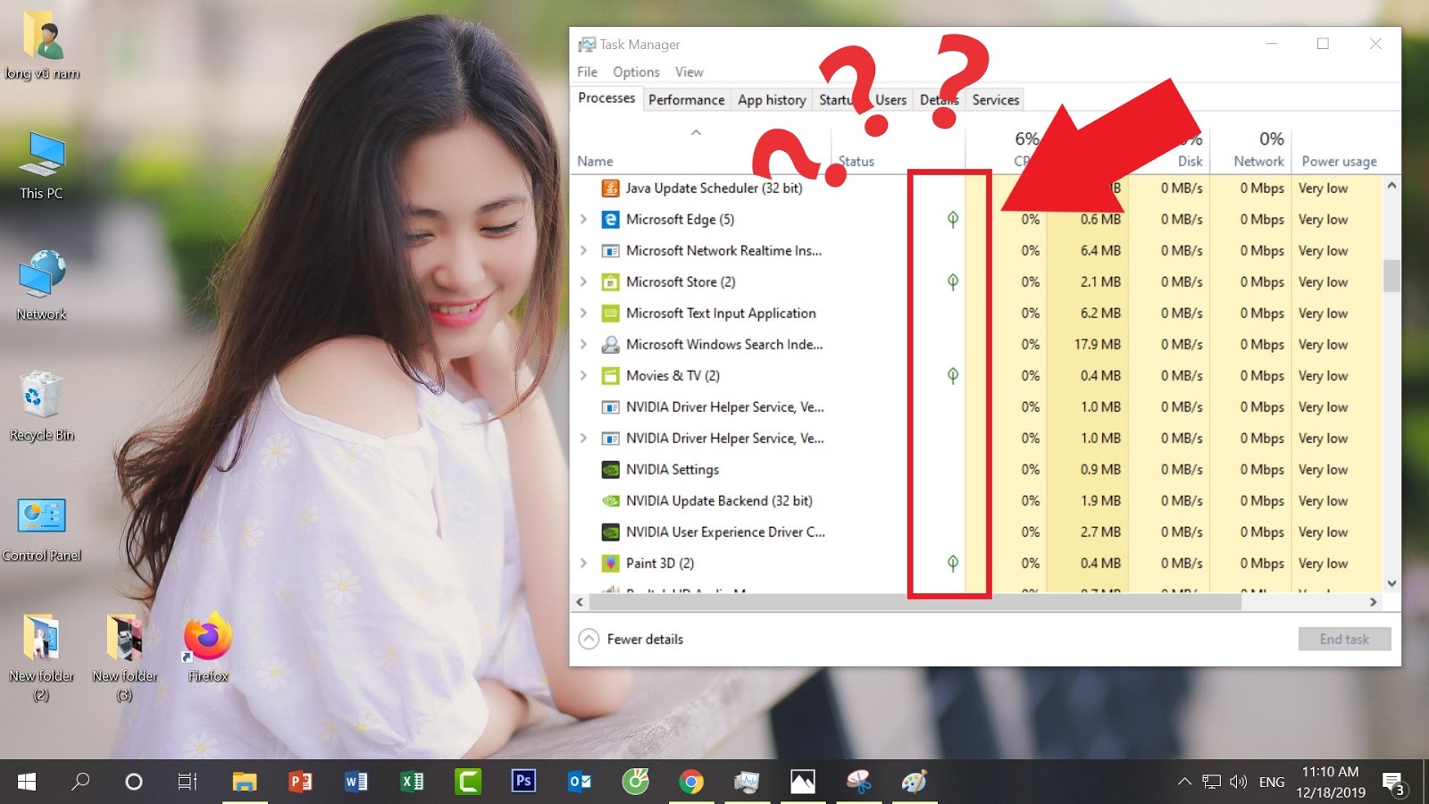Open the Firefox desktop shortcut
This screenshot has height=804, width=1429.
click(x=208, y=647)
